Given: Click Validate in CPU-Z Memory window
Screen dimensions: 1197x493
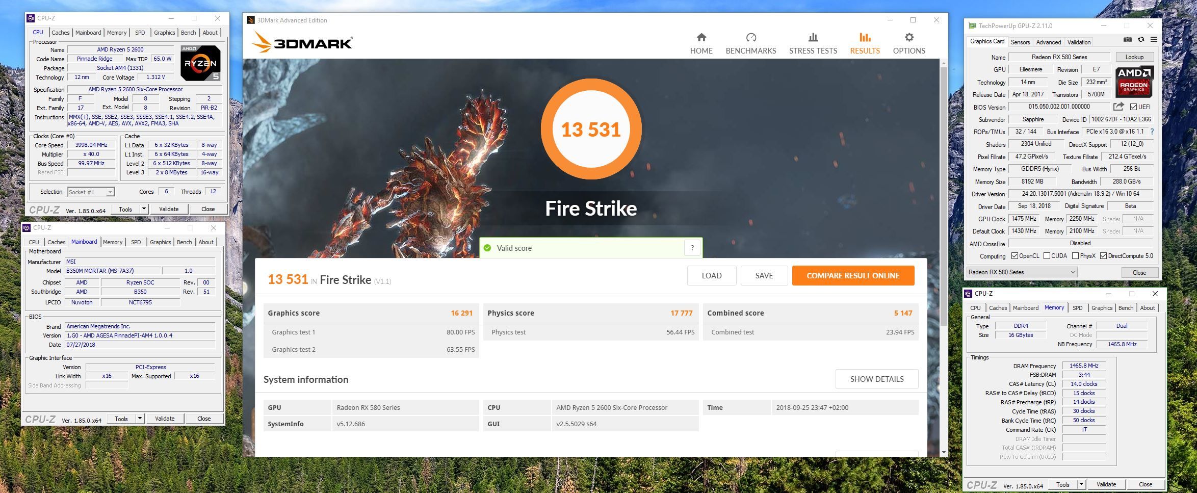Looking at the screenshot, I should tap(1106, 484).
